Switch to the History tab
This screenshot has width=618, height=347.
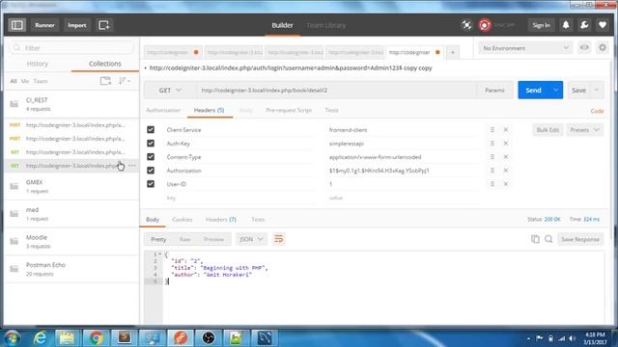click(38, 64)
